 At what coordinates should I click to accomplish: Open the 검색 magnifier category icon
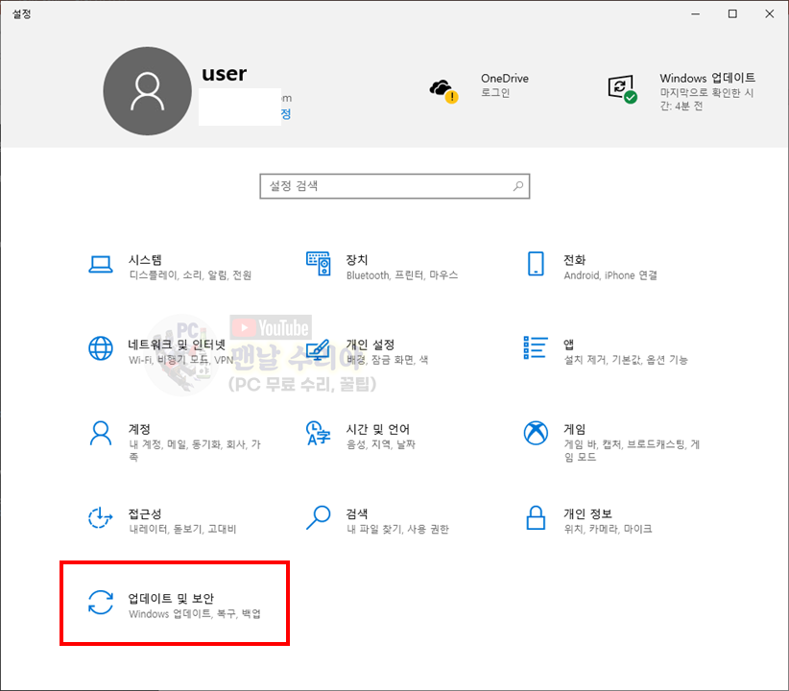pos(319,517)
